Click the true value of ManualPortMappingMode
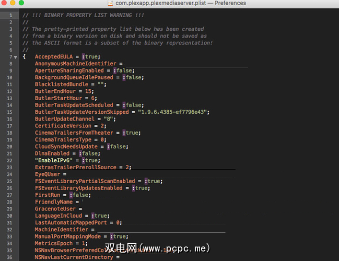Screen dimensions: 339x261 point(119,236)
